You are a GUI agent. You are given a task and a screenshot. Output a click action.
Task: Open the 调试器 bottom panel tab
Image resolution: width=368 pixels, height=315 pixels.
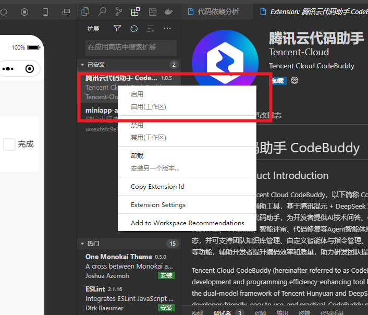tap(222, 312)
